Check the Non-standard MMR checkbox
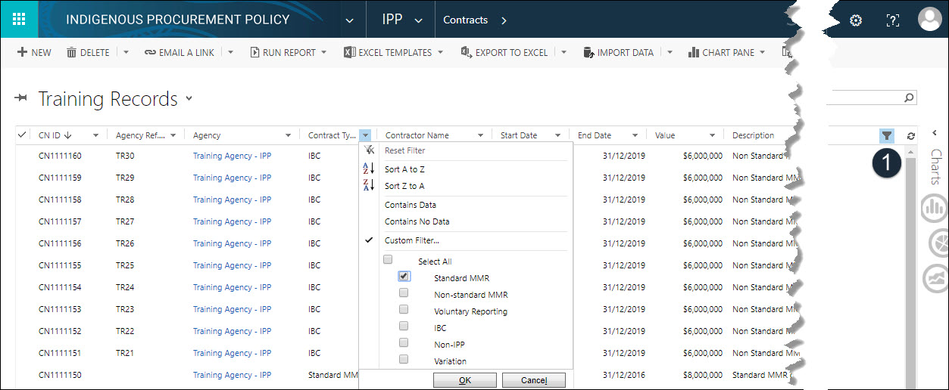 click(x=404, y=293)
